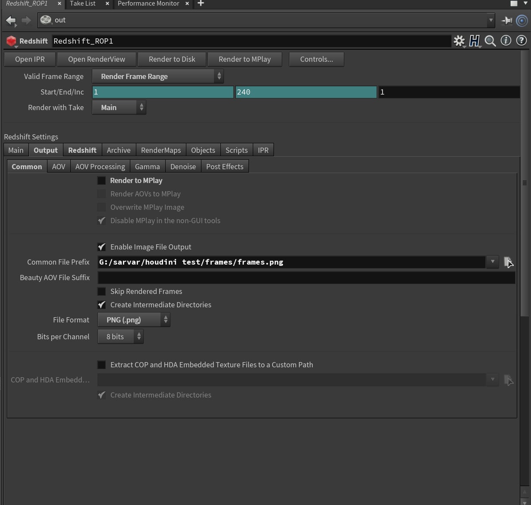Click the red Redshift node icon
The image size is (531, 505).
point(11,41)
